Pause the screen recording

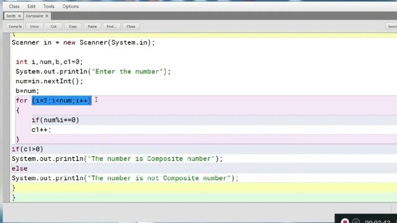point(355,221)
